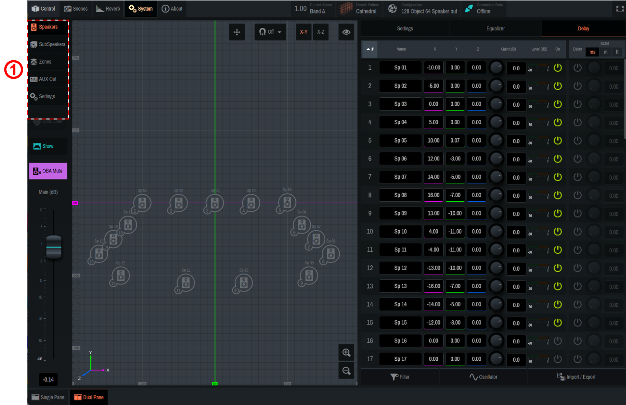
Task: Click the OBA Mute button
Action: click(48, 171)
